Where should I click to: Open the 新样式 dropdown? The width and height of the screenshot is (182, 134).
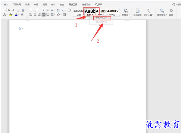(x=126, y=12)
